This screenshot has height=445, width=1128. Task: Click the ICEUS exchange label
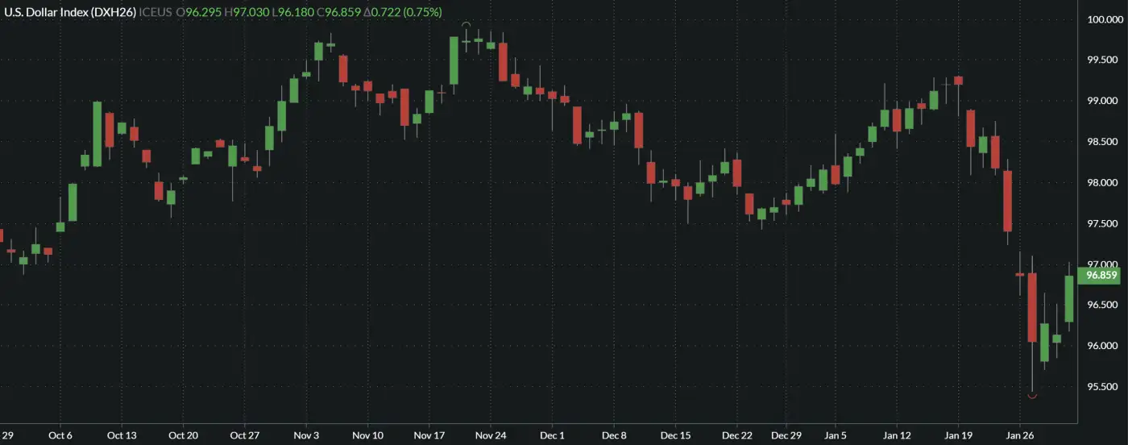tap(156, 12)
